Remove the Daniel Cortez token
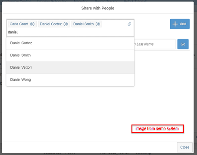197x155 pixels. tap(66, 24)
